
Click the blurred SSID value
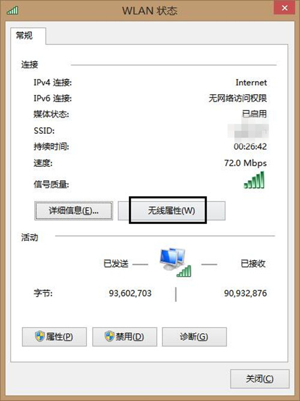(x=248, y=131)
